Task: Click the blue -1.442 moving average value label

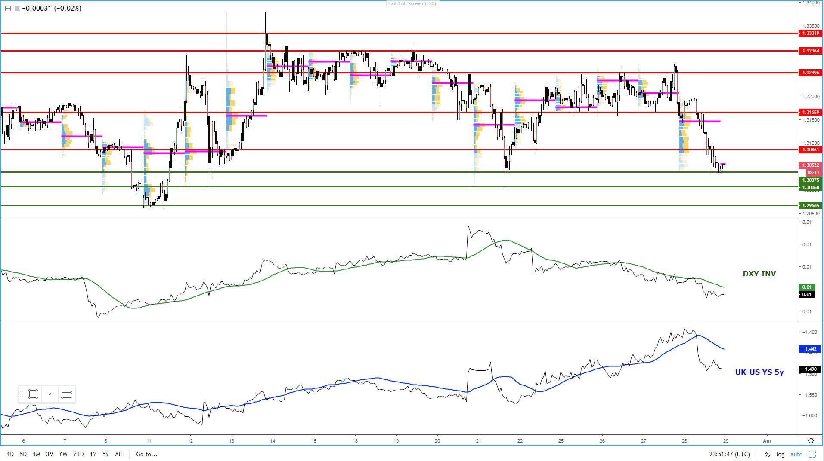Action: [810, 349]
